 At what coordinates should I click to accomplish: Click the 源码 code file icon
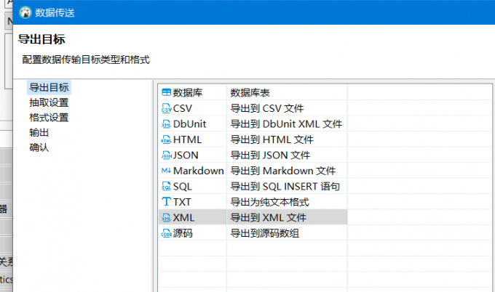pos(166,233)
